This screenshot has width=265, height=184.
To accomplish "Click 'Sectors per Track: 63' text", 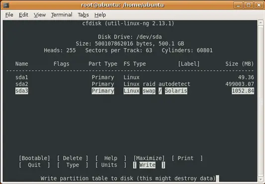I will (119, 50).
